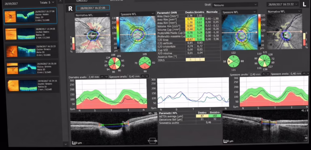The image size is (311, 150).
Task: Open left-eye Spessore NFL dropdown
Action: point(239,12)
